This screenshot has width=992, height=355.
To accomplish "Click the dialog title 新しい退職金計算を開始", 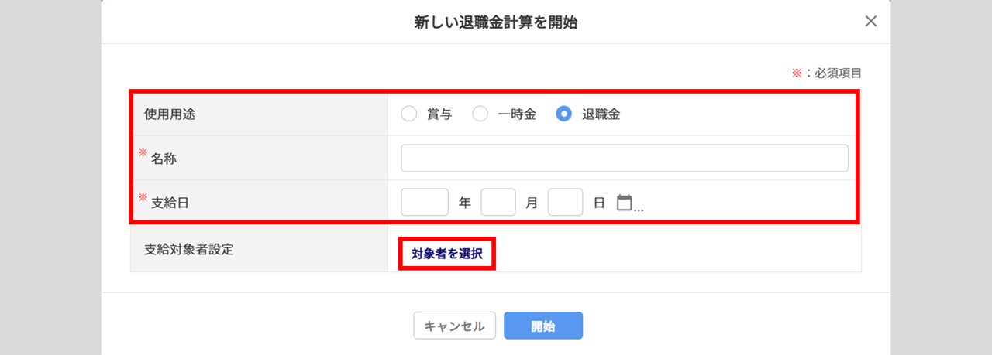I will coord(496,22).
